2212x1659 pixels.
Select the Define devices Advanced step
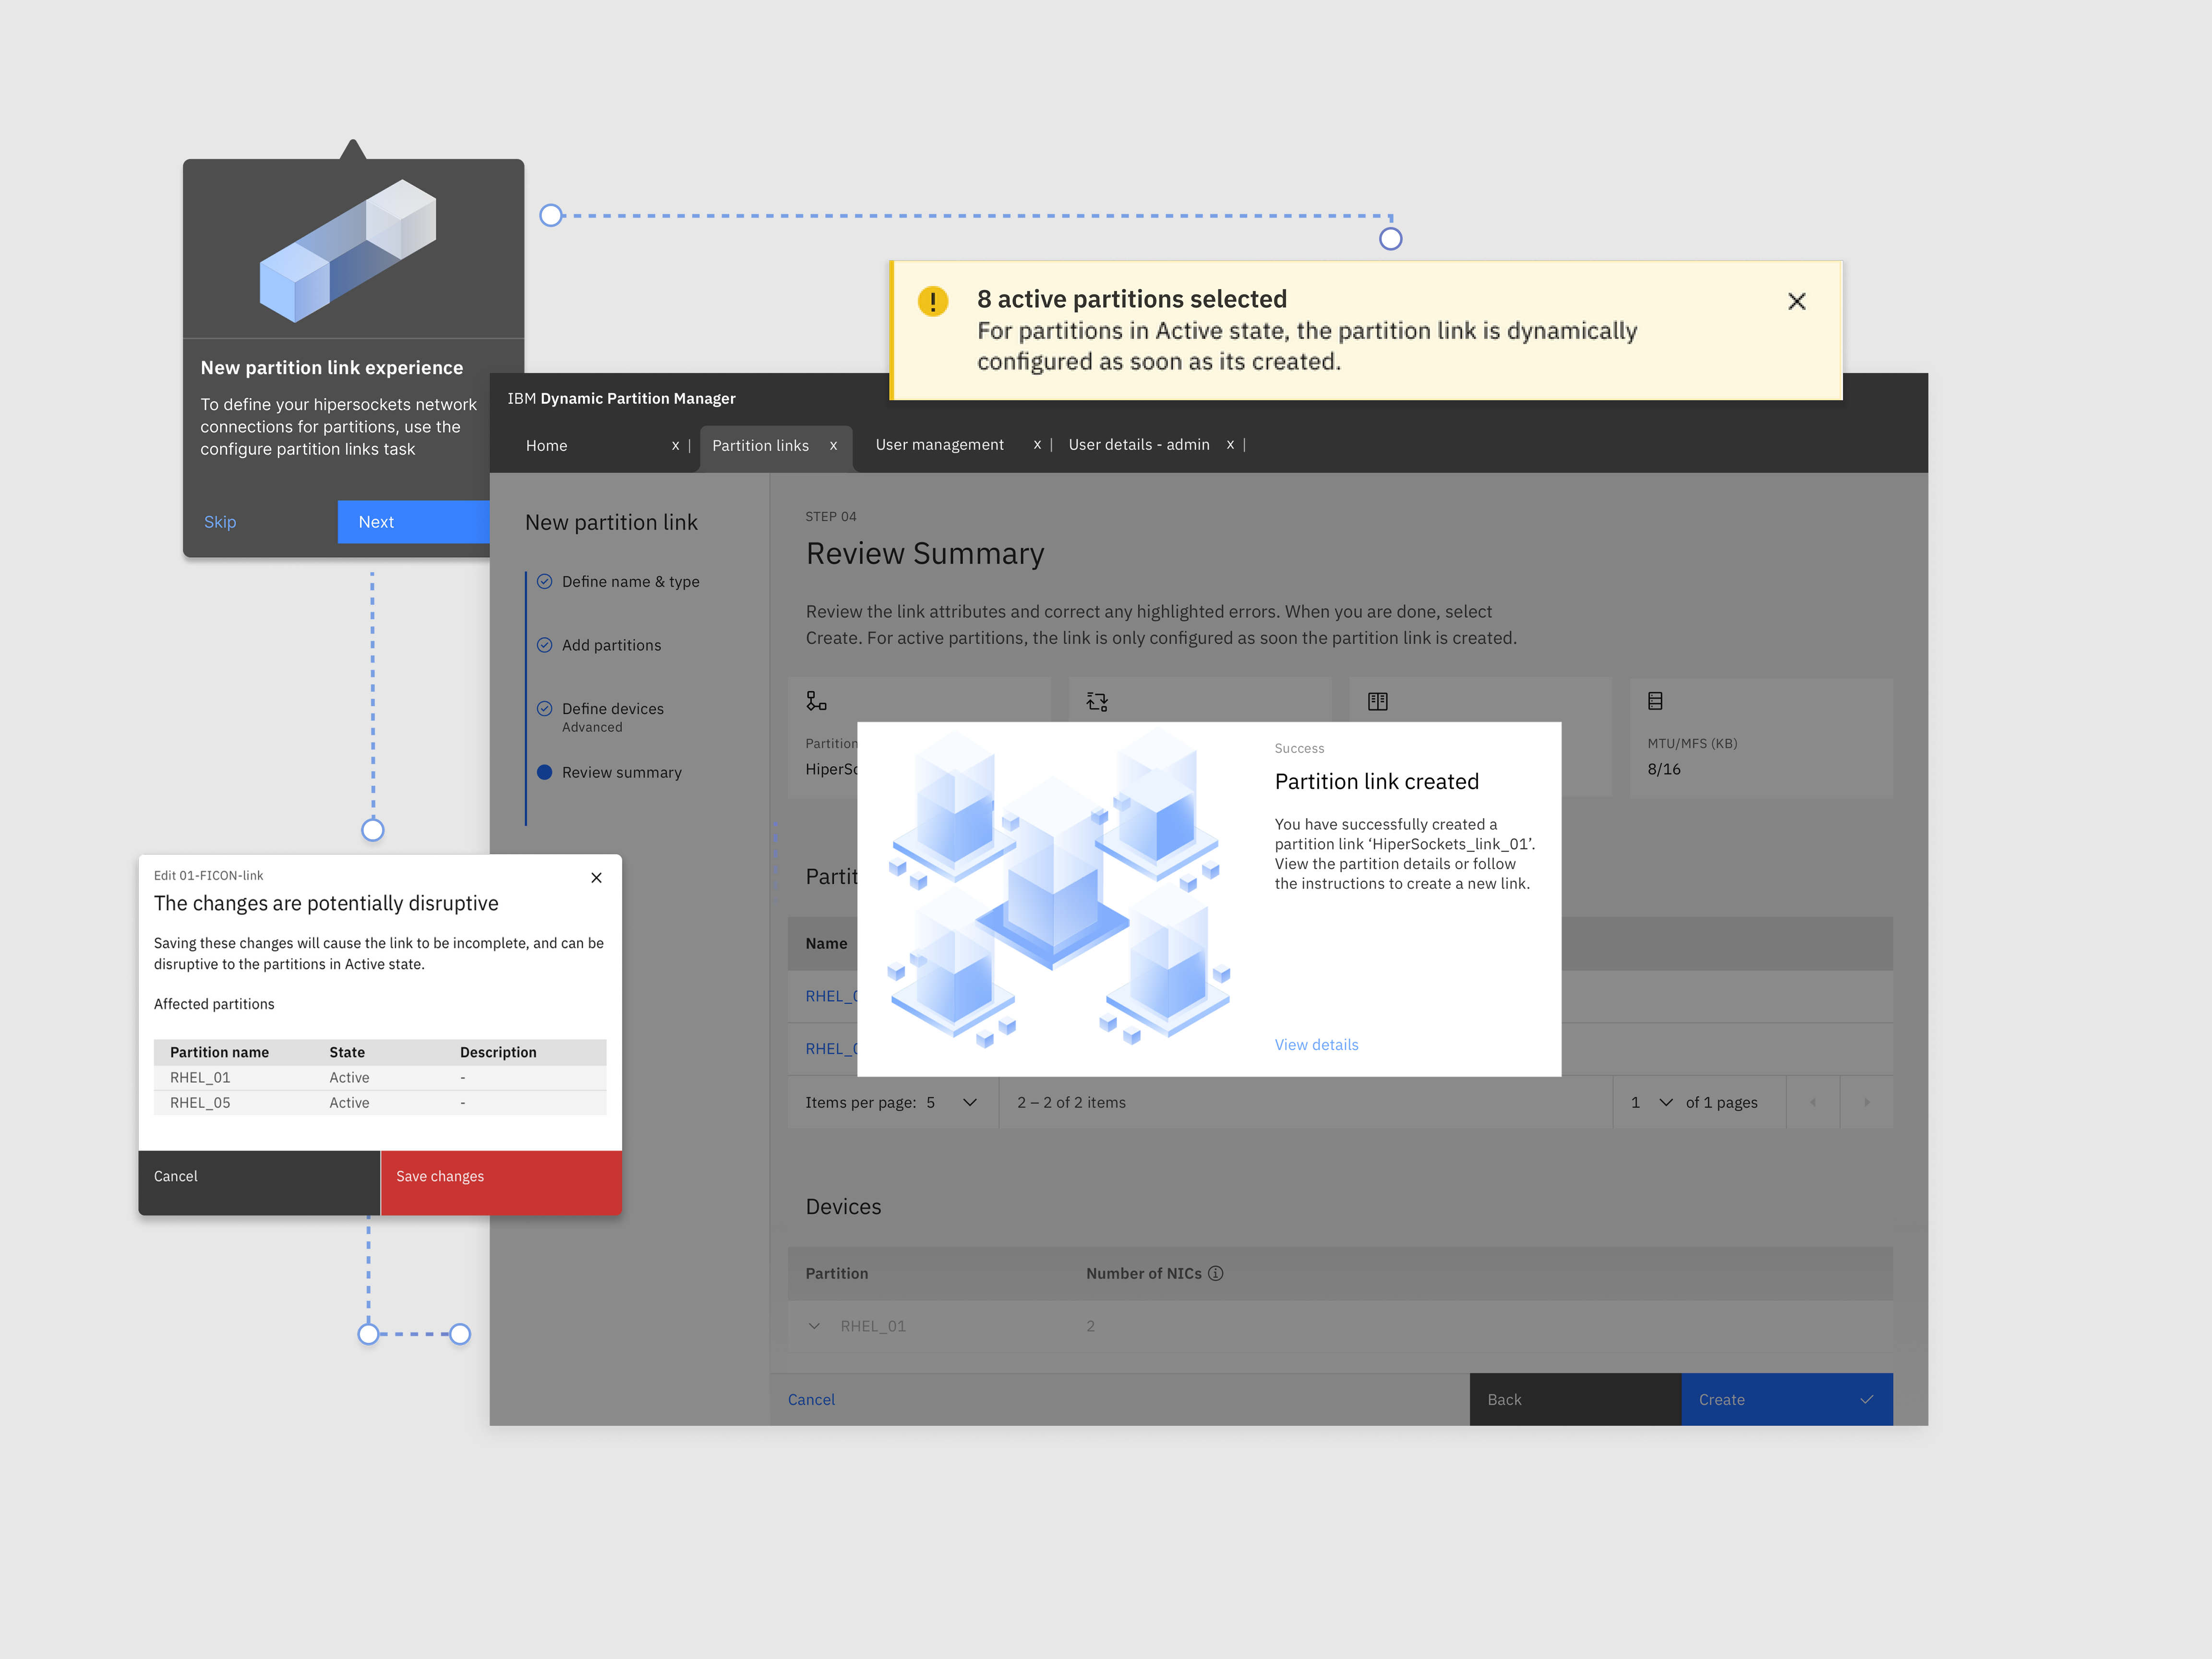coord(601,716)
